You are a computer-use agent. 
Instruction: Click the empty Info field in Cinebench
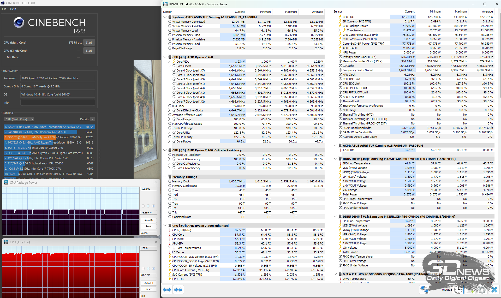click(x=58, y=103)
